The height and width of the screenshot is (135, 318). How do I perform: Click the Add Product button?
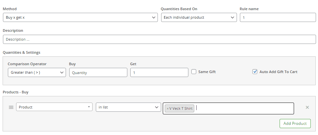click(x=295, y=124)
